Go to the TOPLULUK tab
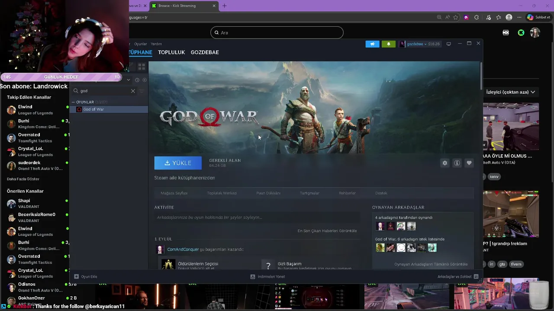Screen dimensions: 554x311 pyautogui.click(x=171, y=52)
